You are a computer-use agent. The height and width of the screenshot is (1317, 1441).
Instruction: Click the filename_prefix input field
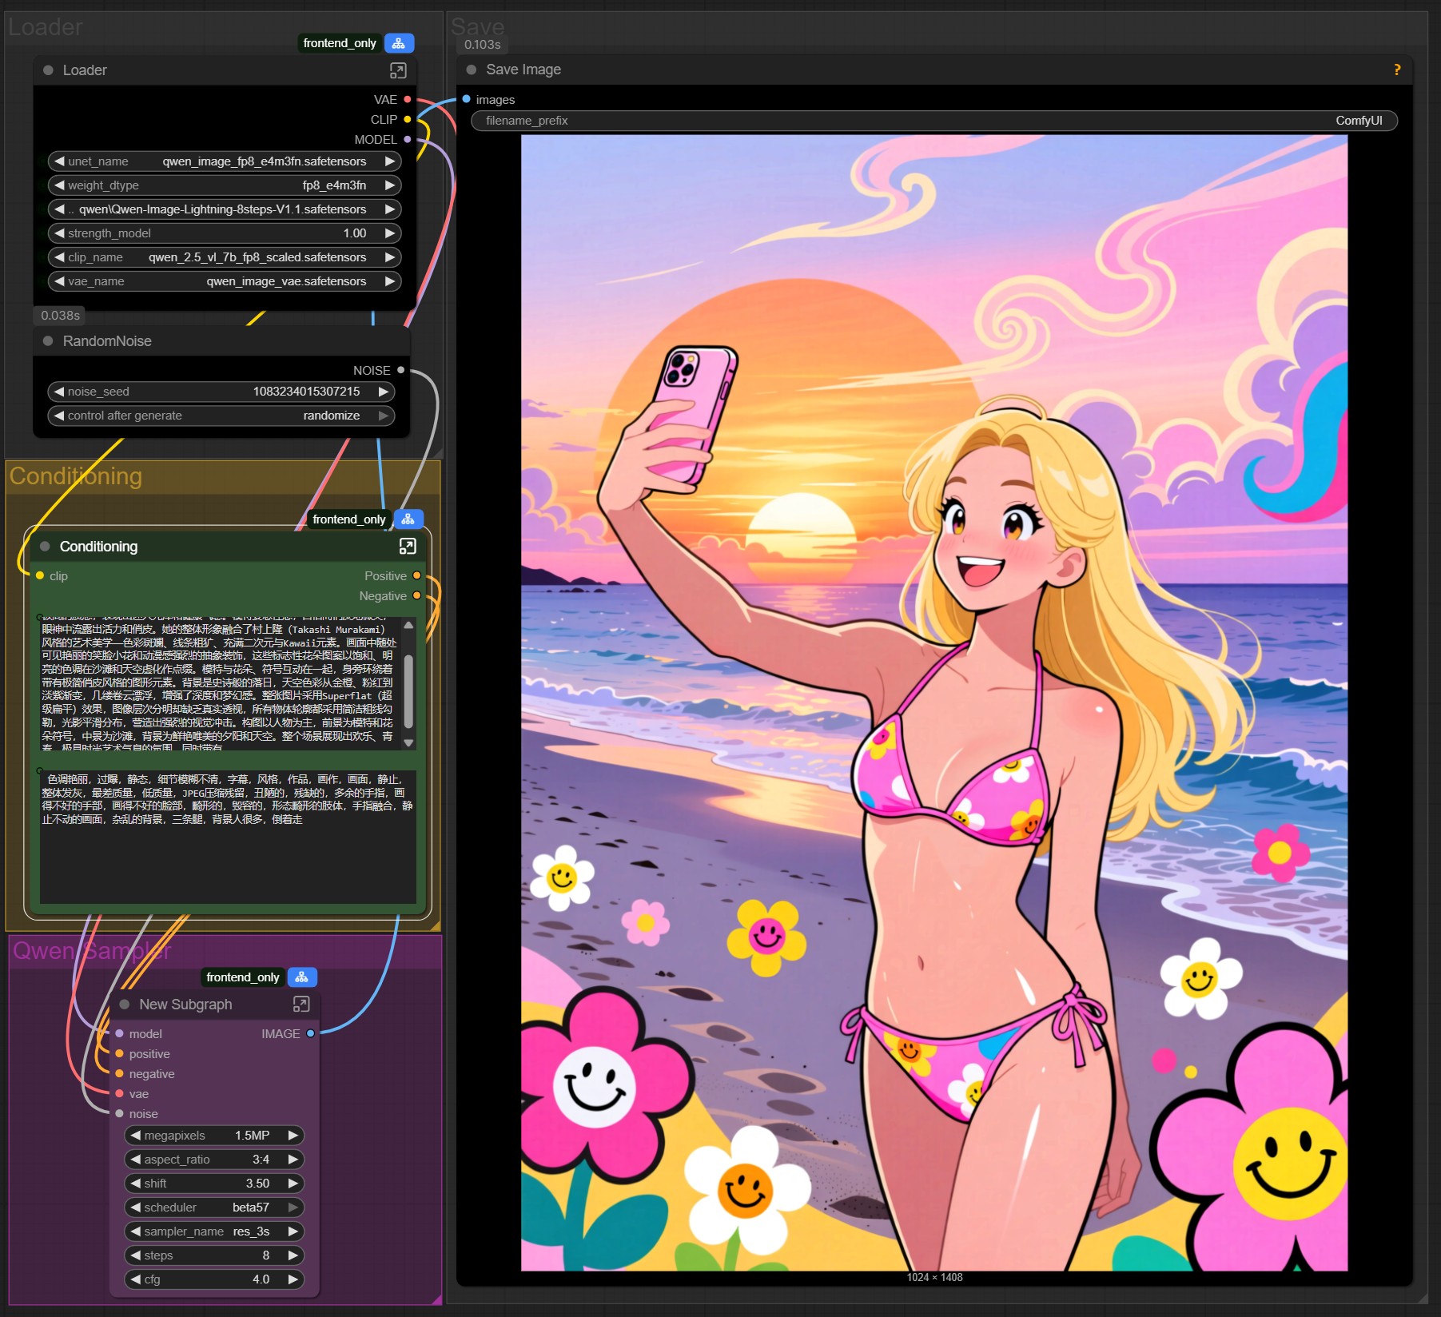933,121
